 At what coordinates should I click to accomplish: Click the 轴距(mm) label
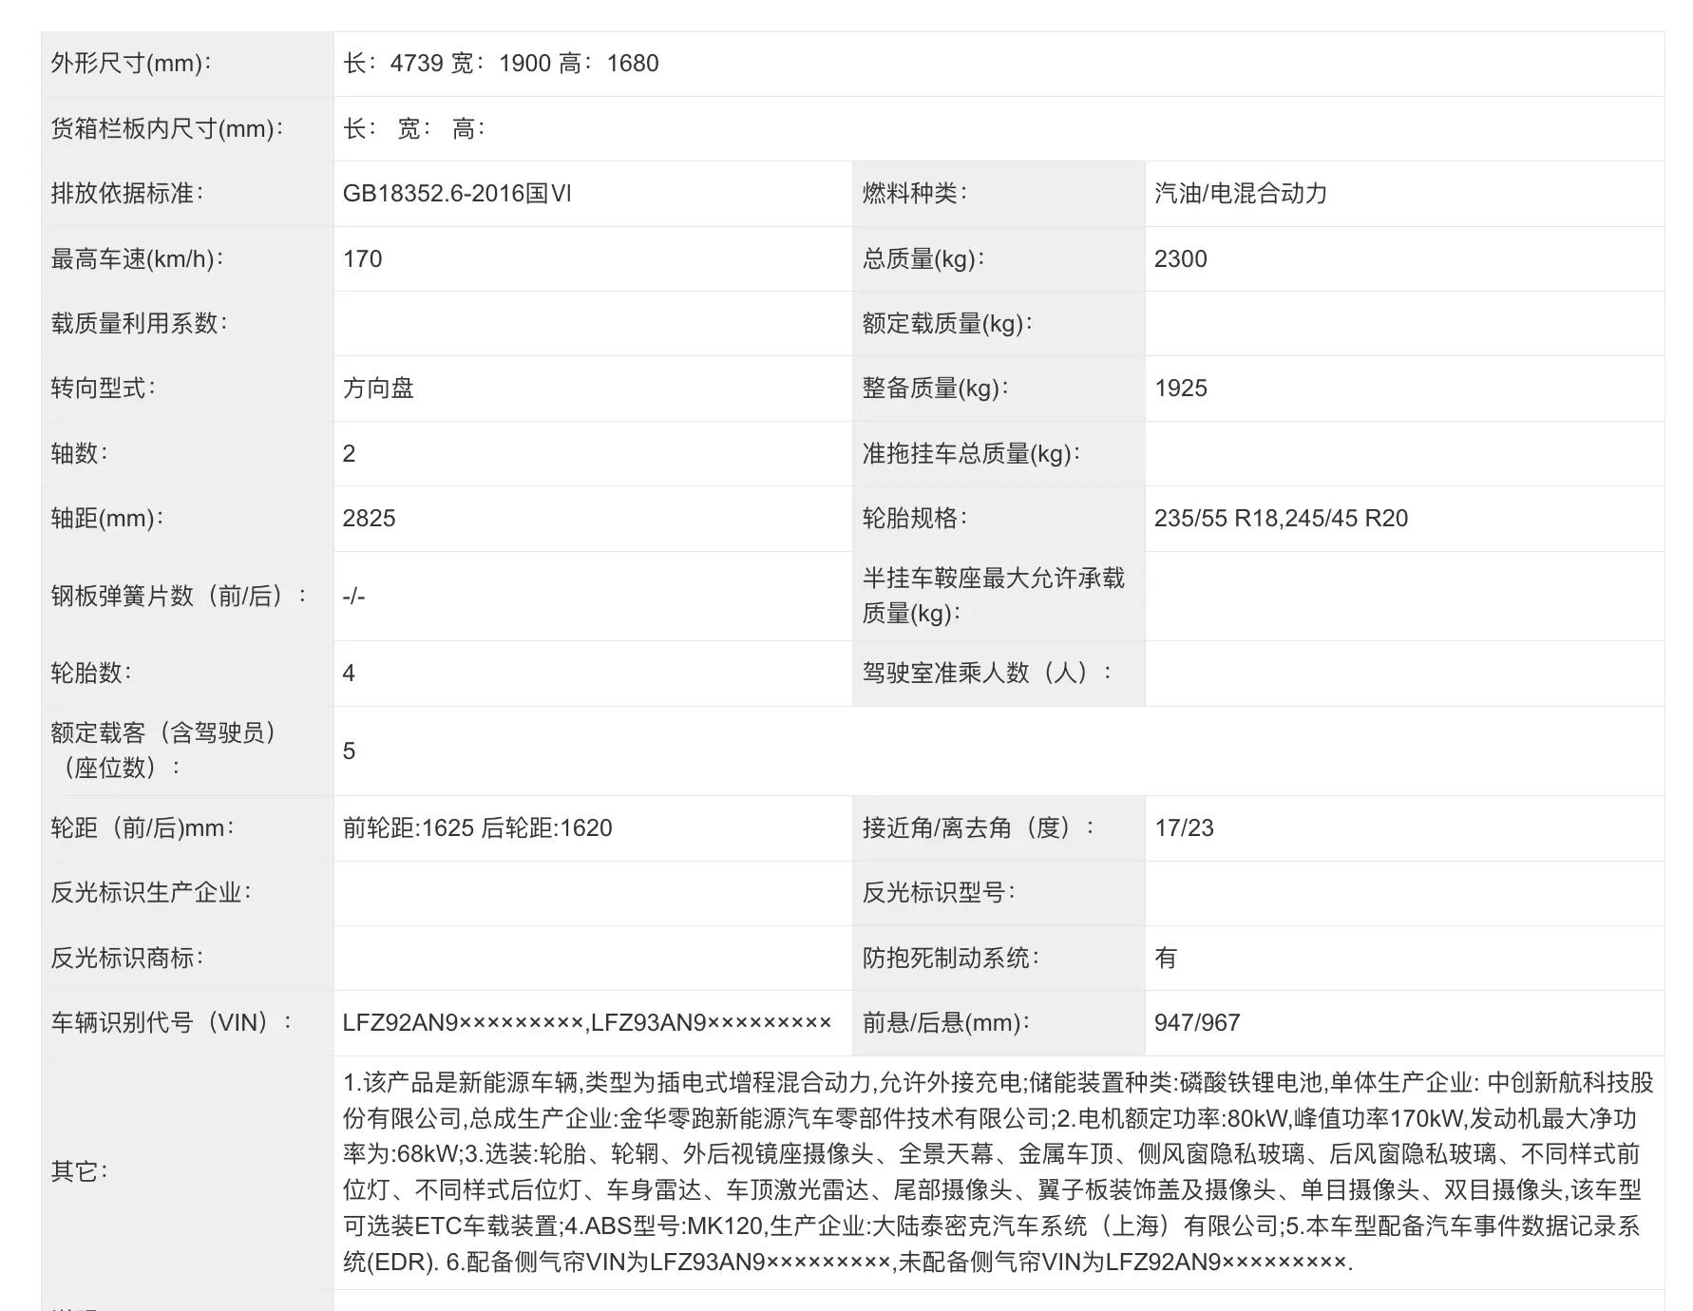[107, 518]
